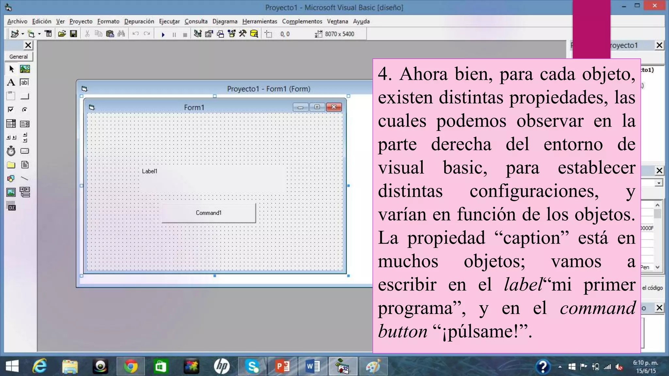
Task: Open Word from the taskbar
Action: point(313,366)
